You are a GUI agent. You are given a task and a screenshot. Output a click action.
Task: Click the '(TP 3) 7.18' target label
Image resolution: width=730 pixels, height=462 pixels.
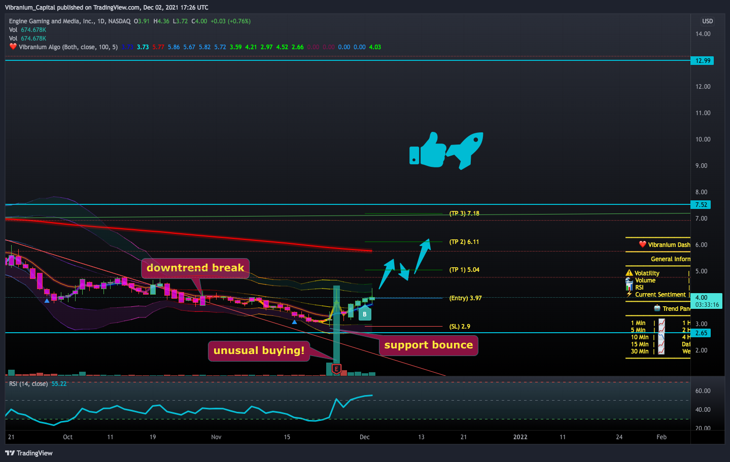coord(464,214)
